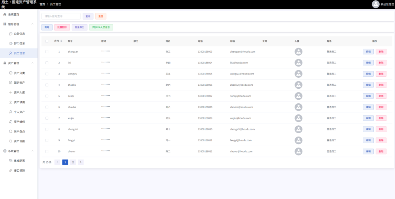Click the 查询 search button

pos(88,16)
